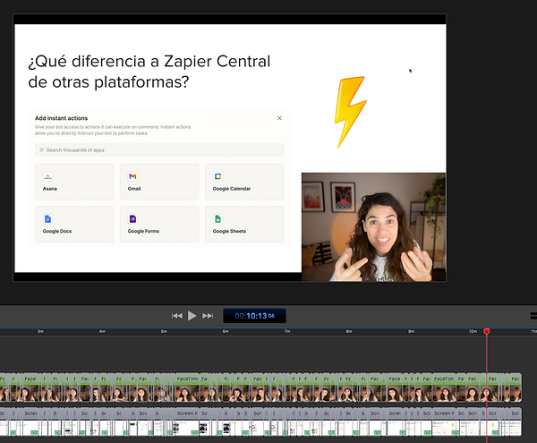Click the Asana app icon
Viewport: 537px width, 443px height.
click(x=48, y=176)
